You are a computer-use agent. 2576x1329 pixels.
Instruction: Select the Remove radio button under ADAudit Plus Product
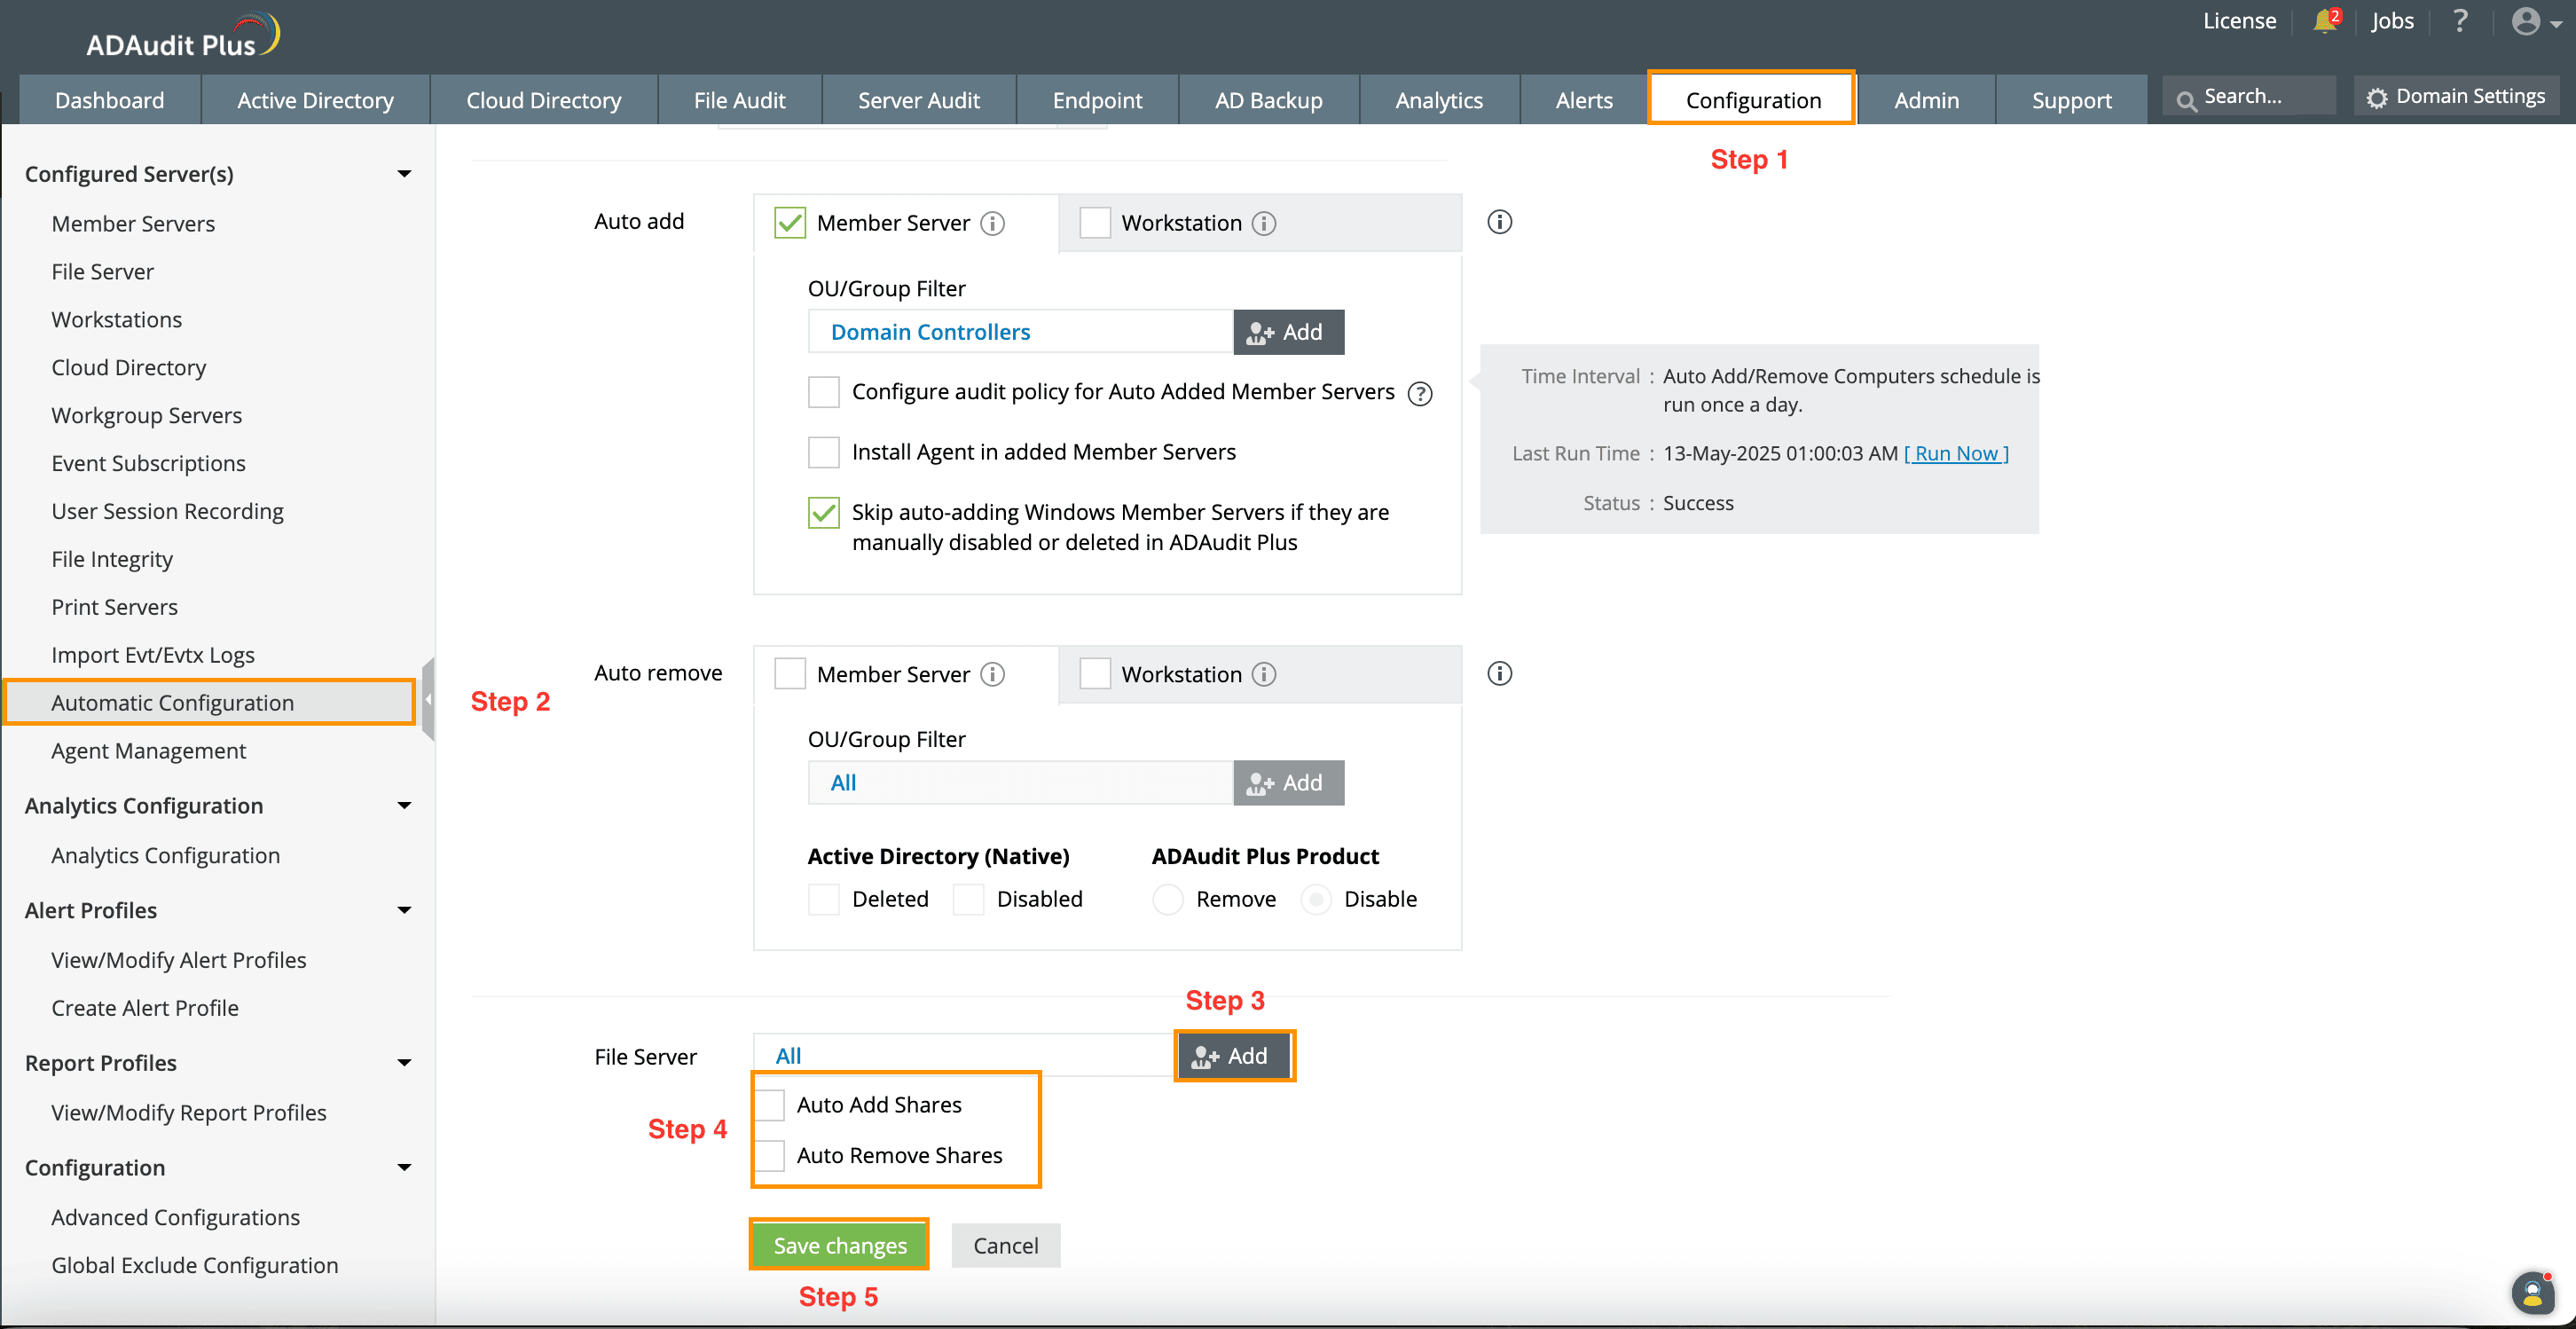tap(1167, 899)
